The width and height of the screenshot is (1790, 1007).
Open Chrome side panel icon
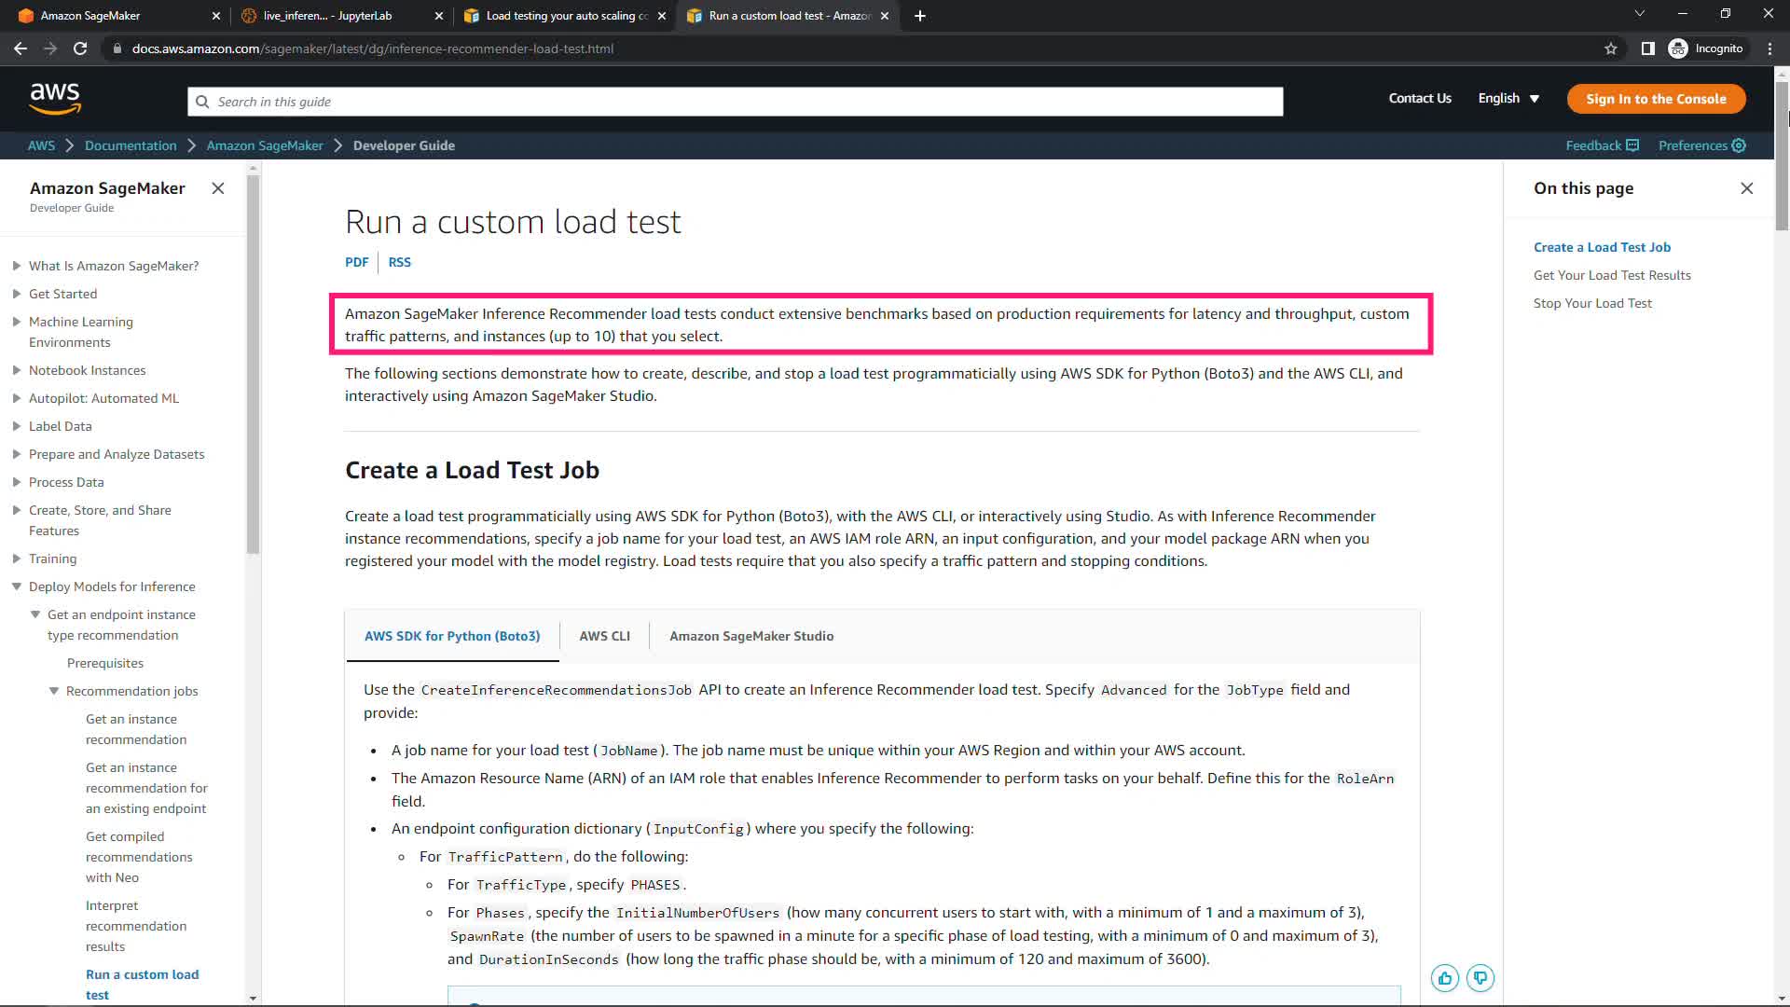coord(1648,48)
